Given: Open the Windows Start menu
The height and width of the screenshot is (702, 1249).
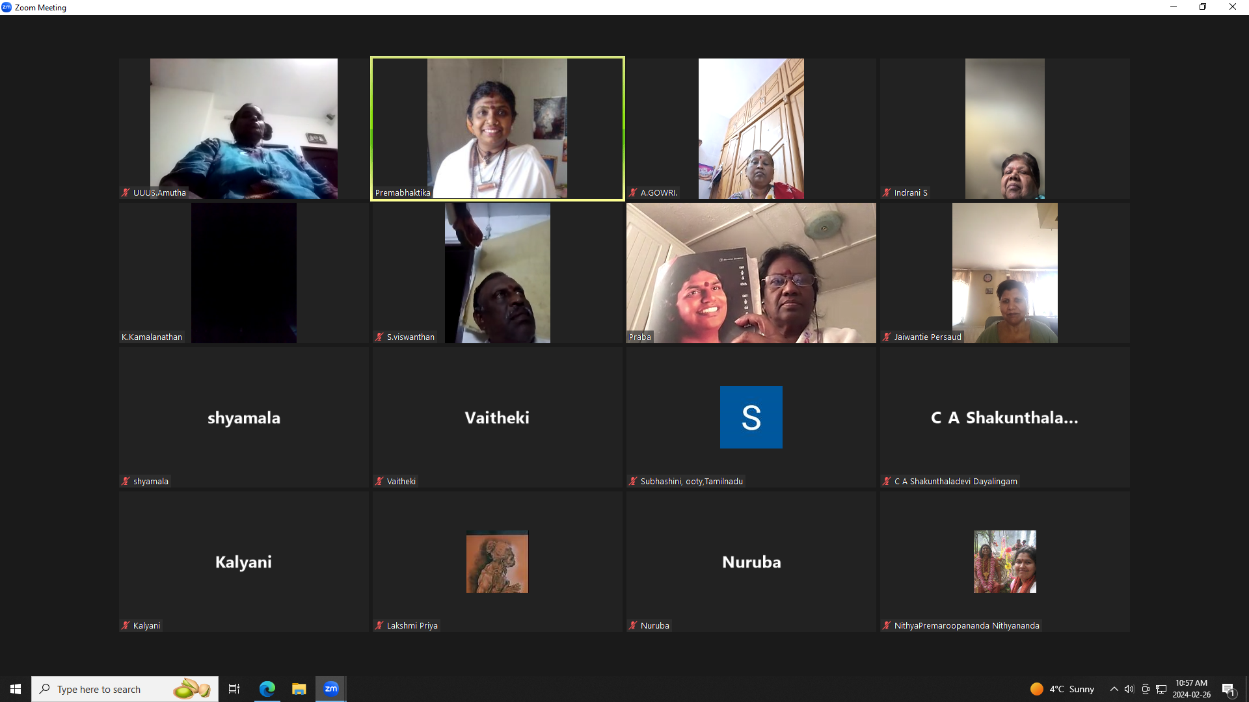Looking at the screenshot, I should (x=16, y=689).
